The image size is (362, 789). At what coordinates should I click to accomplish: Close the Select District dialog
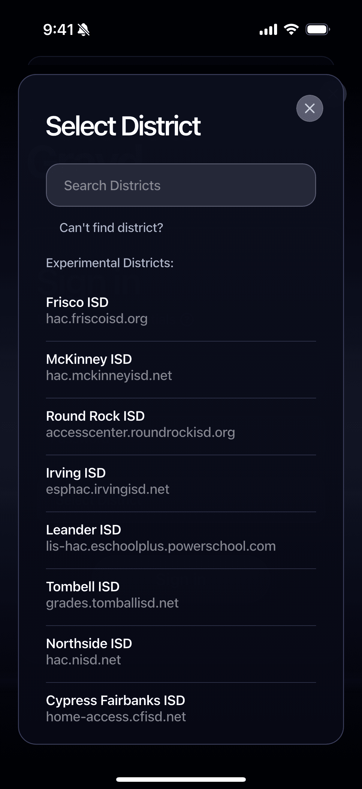(x=309, y=108)
